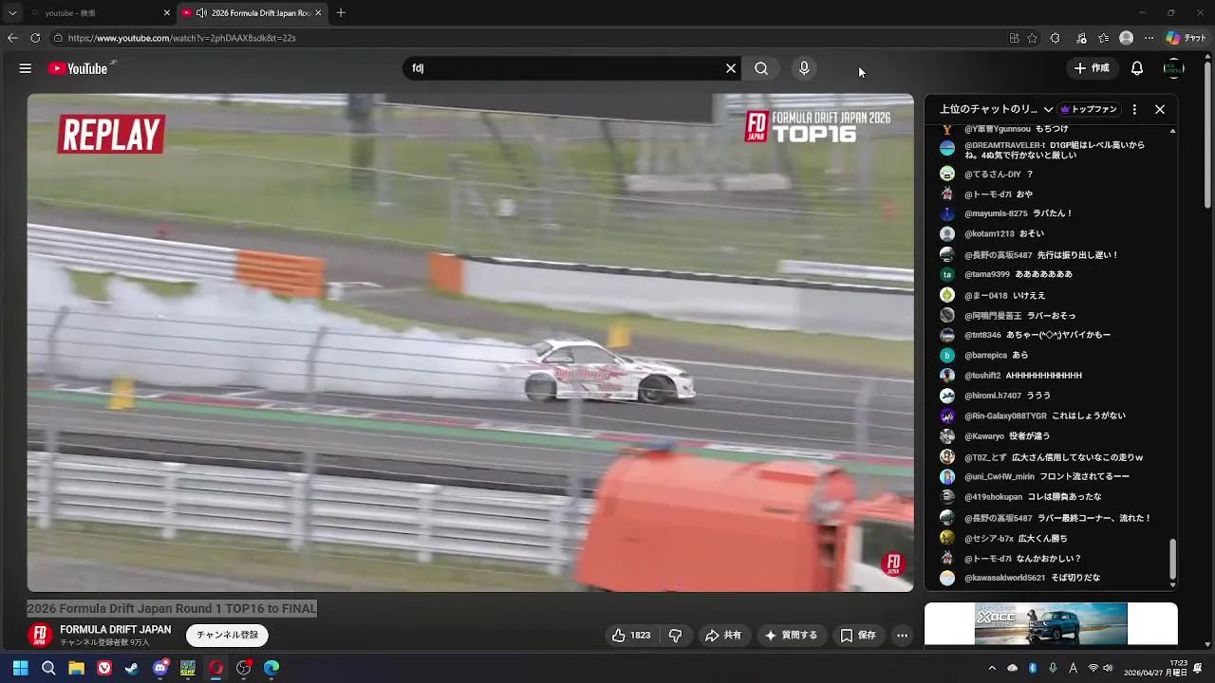Screen dimensions: 1215x683
Task: Open the tab search dropdown arrow
Action: click(11, 13)
